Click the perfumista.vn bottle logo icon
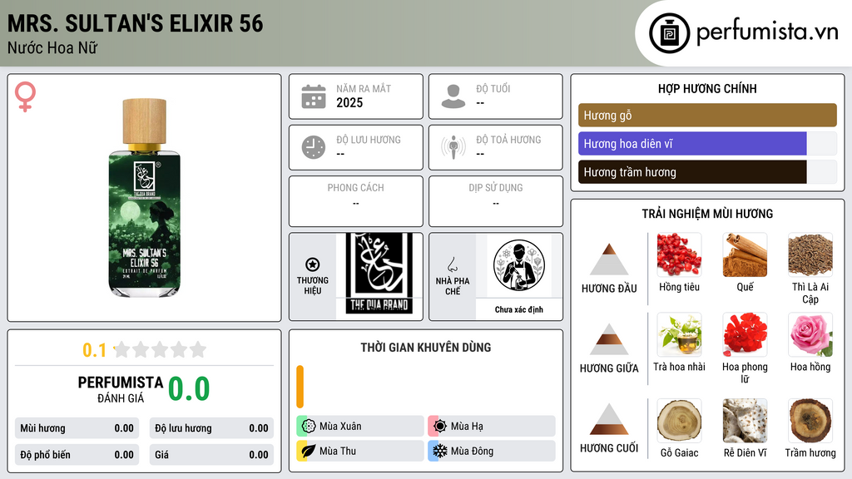Viewport: 852px width, 479px height. [x=670, y=33]
